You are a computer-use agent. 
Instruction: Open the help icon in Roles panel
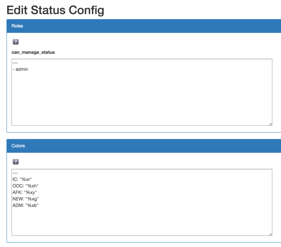[x=16, y=42]
